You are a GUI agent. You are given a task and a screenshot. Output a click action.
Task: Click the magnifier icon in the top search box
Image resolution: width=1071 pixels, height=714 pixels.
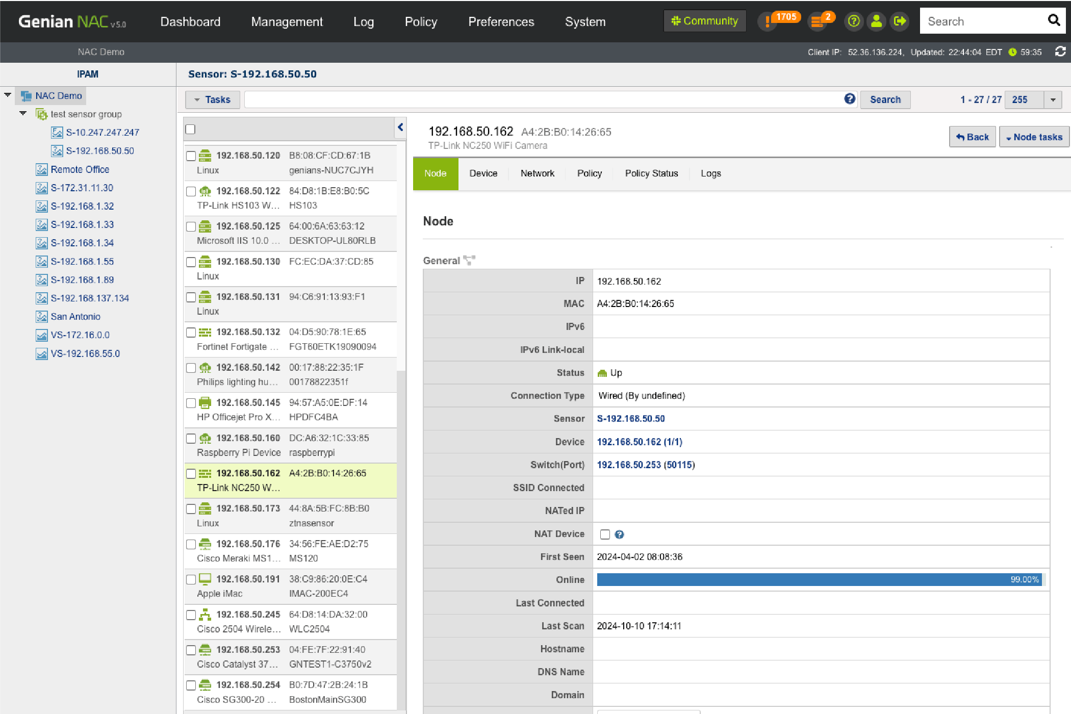click(1054, 20)
